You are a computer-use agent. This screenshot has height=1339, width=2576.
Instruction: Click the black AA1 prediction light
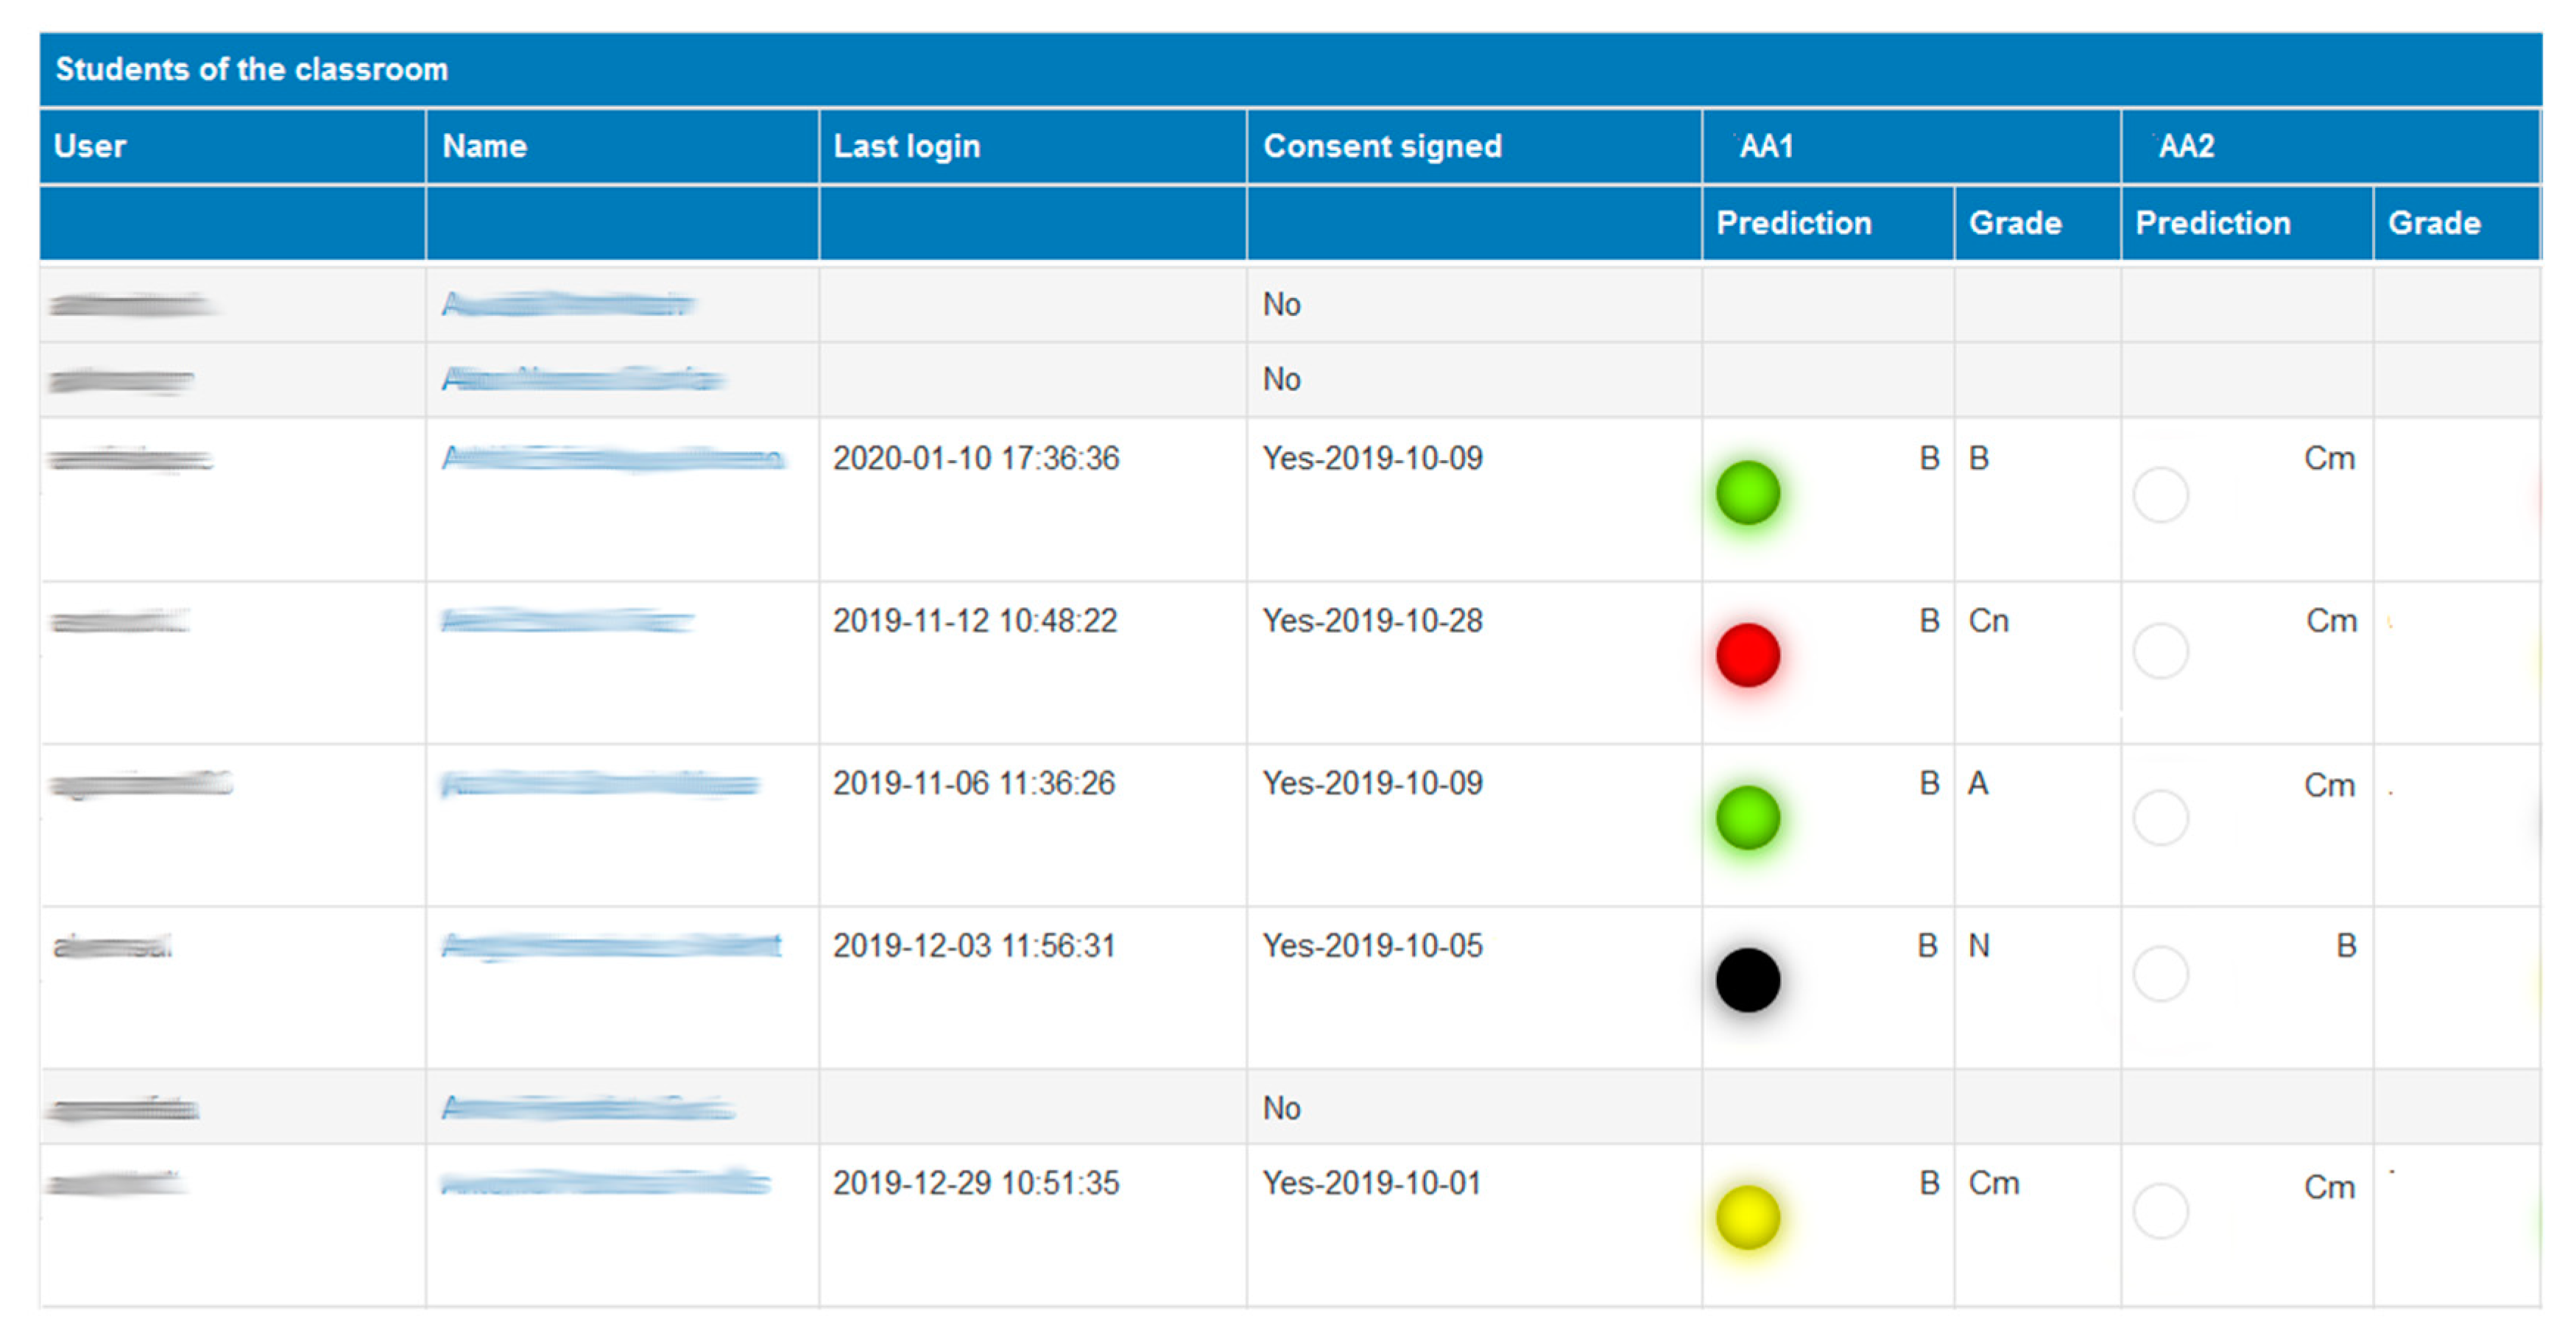(x=1747, y=980)
